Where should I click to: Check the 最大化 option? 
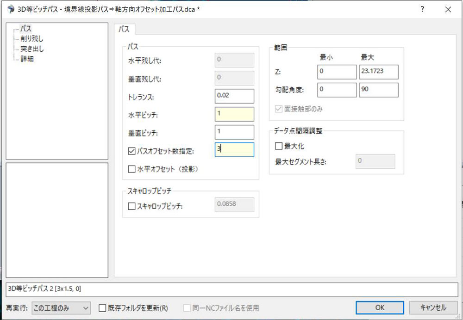click(x=279, y=146)
